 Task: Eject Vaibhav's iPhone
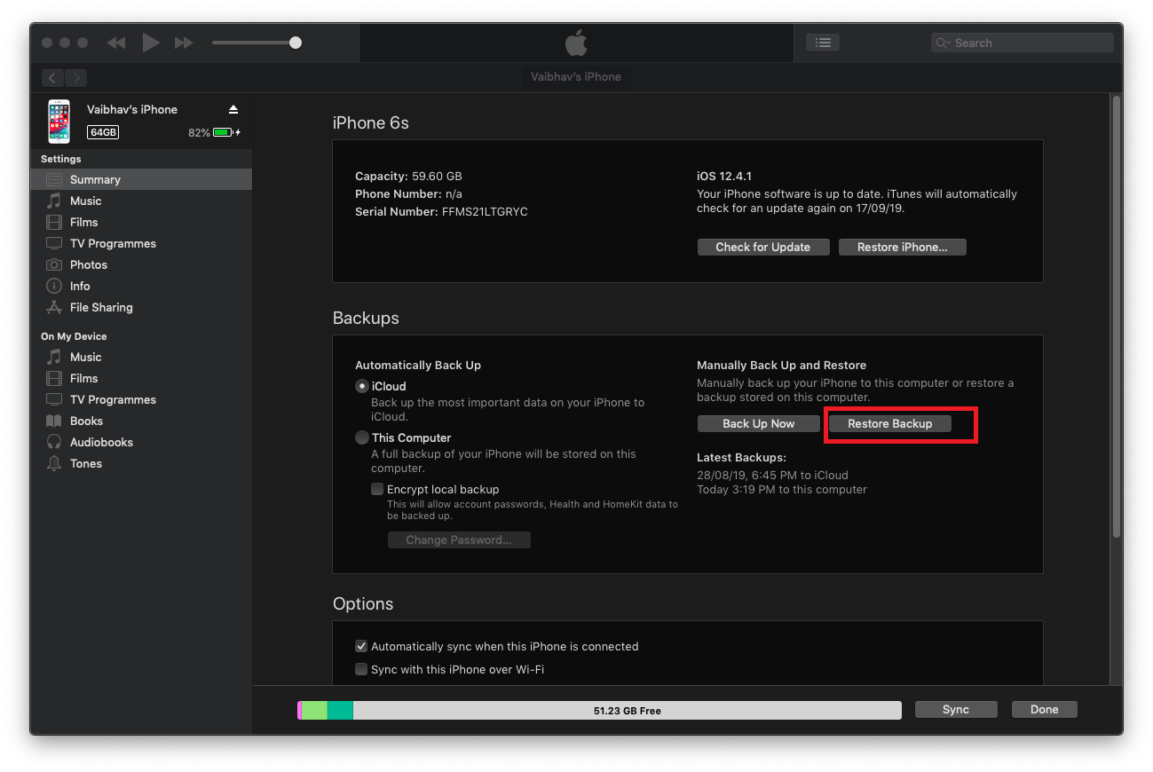coord(233,109)
